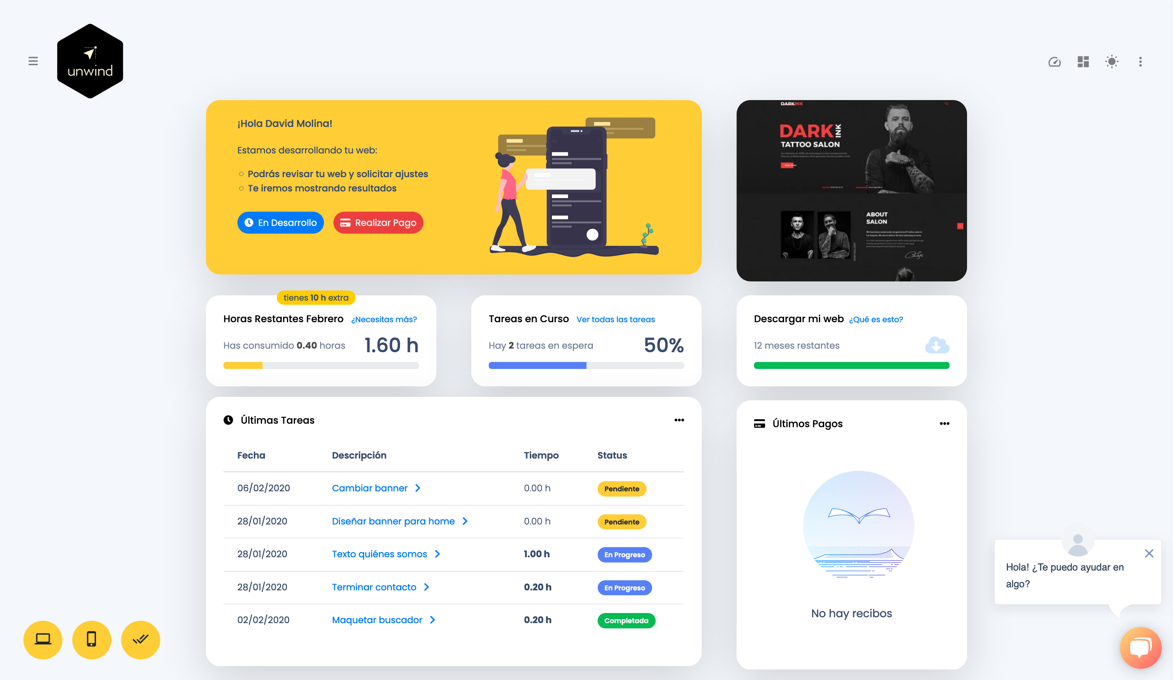1173x680 pixels.
Task: Click the laptop view button
Action: click(x=43, y=640)
